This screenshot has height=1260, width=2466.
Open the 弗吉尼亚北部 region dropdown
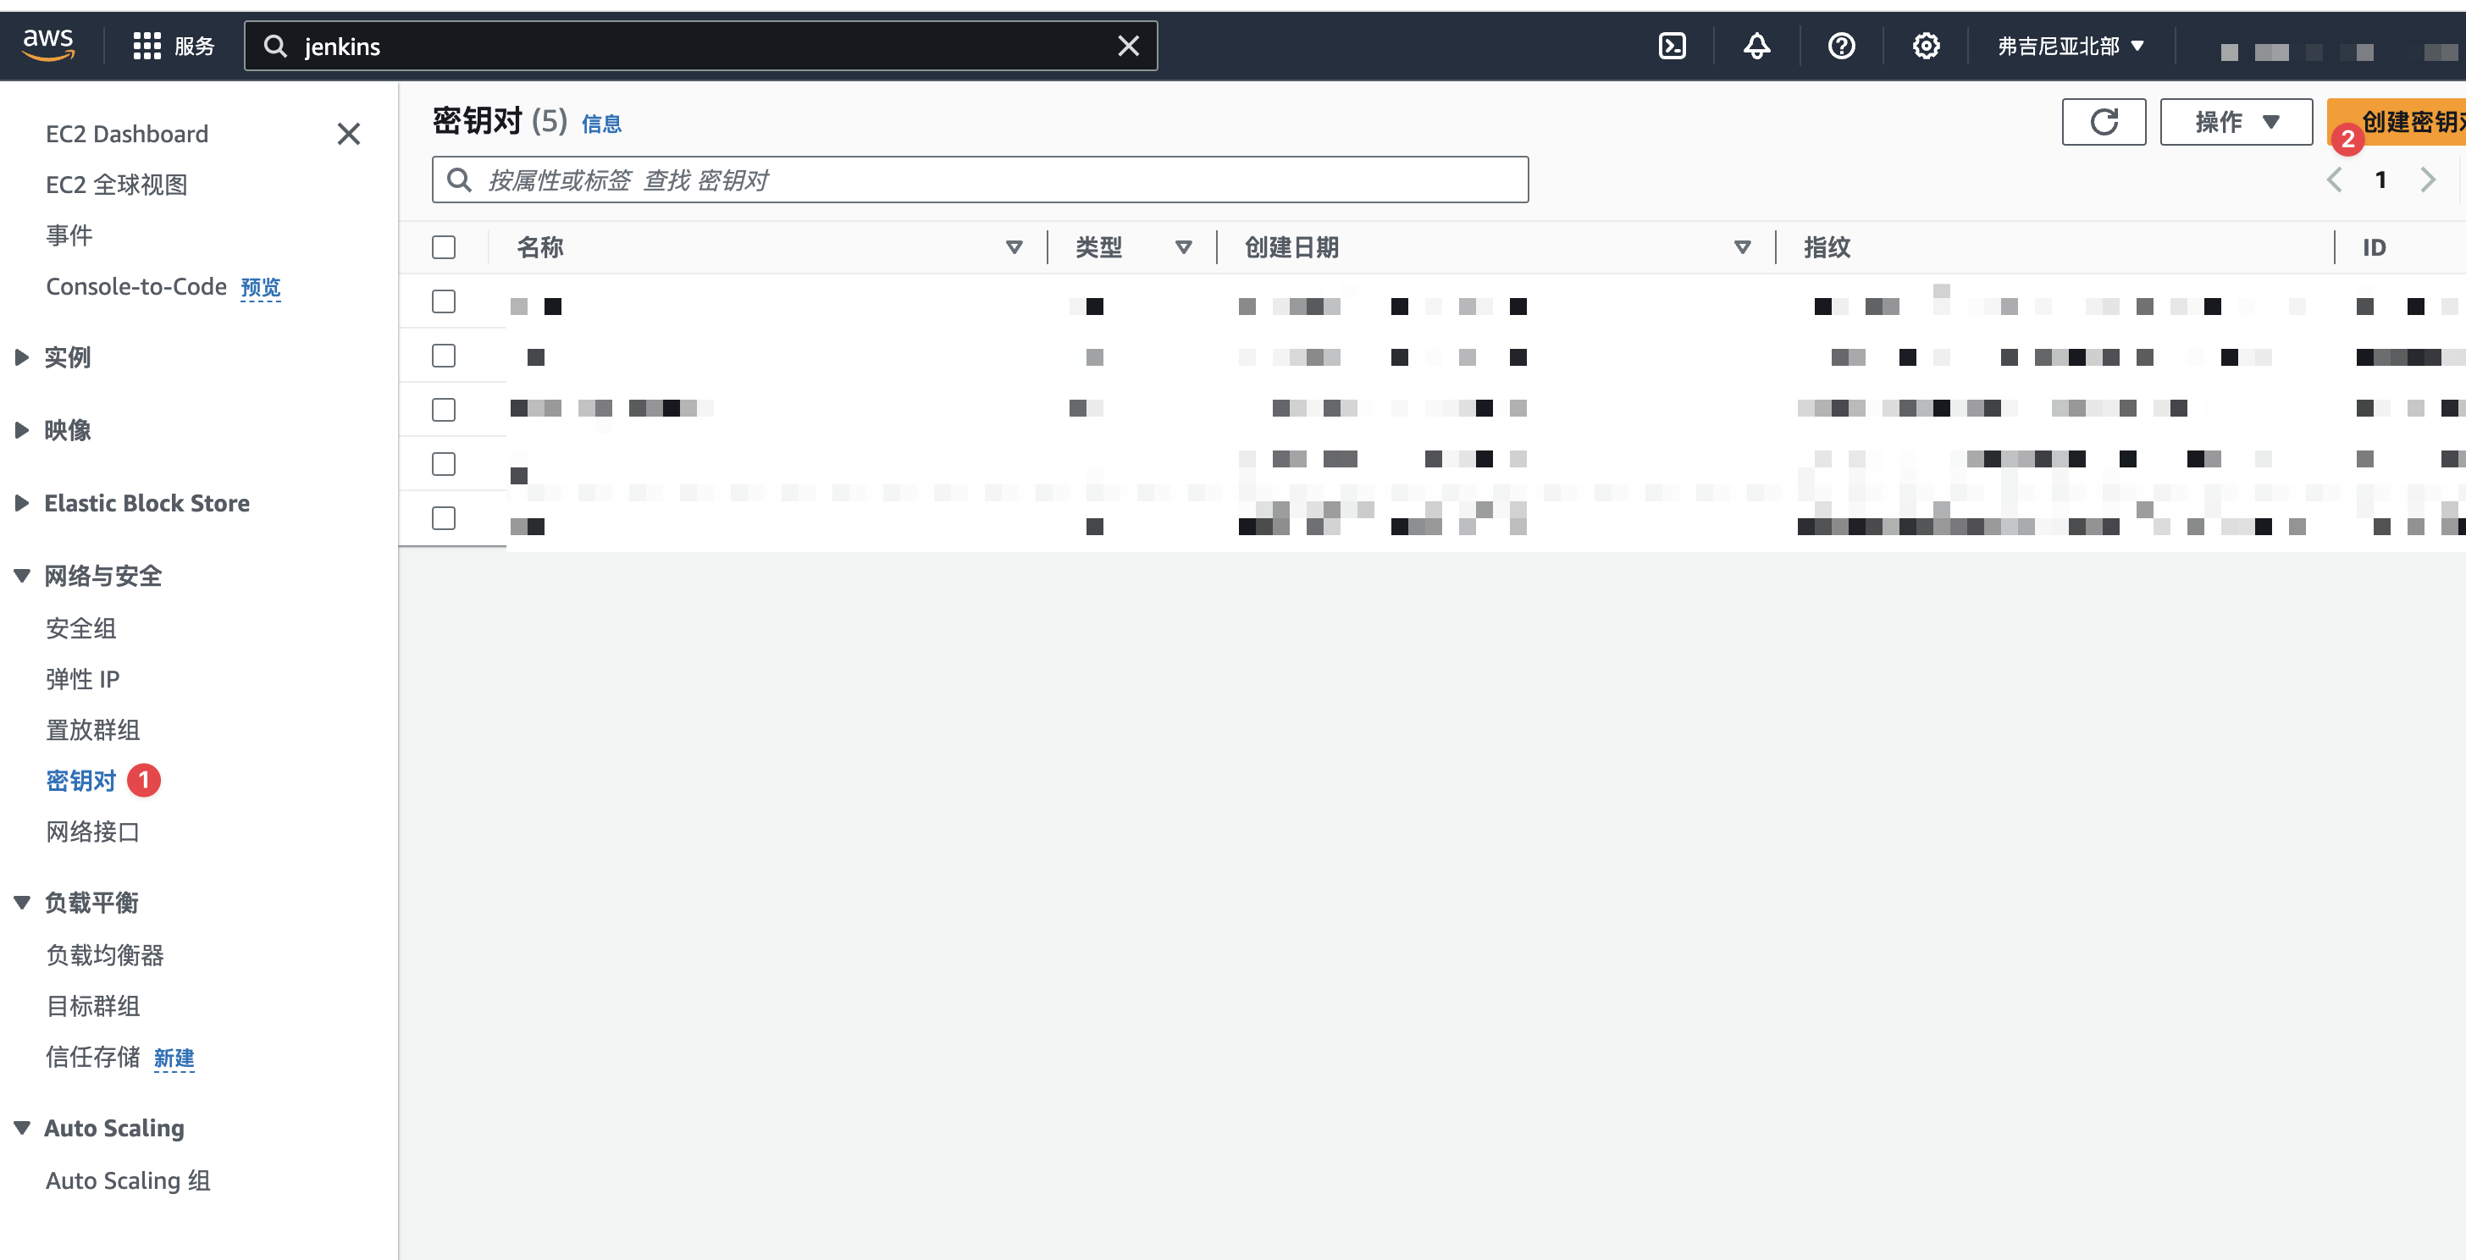click(x=2071, y=46)
